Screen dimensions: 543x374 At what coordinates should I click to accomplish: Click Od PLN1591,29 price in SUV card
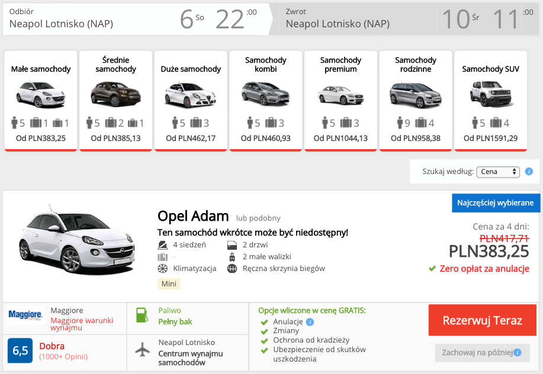(491, 138)
